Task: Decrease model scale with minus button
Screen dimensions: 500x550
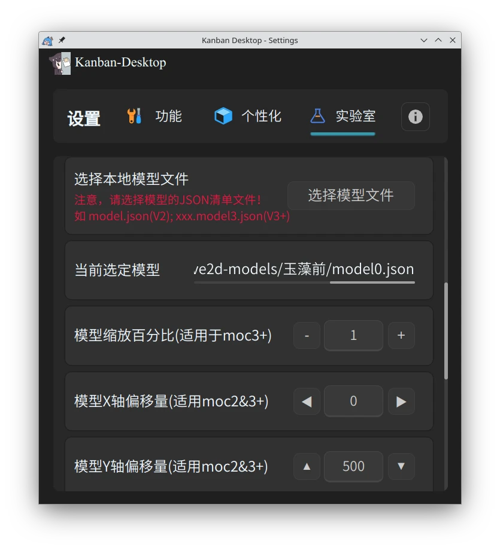Action: 307,335
